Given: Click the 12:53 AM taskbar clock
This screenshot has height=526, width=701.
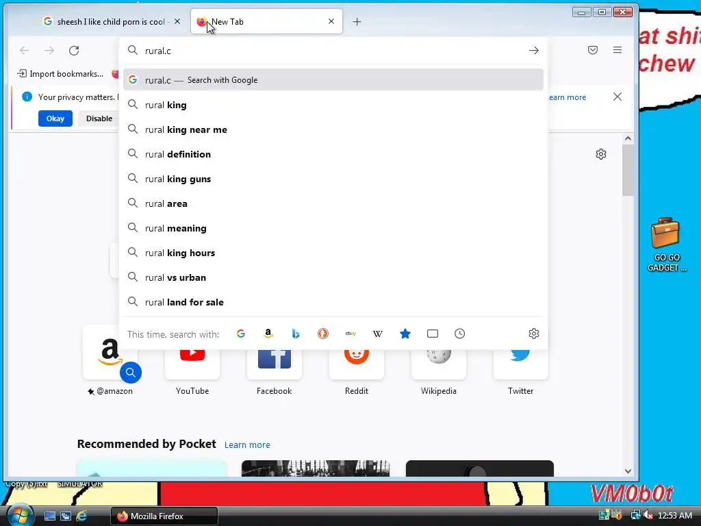Looking at the screenshot, I should tap(675, 516).
